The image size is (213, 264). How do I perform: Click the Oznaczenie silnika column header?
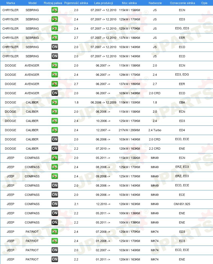[182, 3]
